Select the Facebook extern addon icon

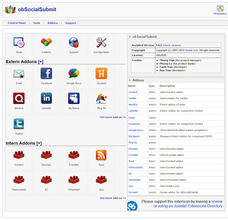pyautogui.click(x=46, y=73)
